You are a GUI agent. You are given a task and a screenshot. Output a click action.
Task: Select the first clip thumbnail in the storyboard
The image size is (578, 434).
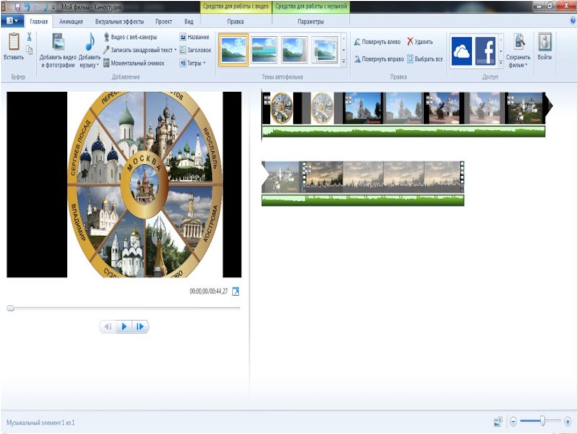[x=280, y=108]
